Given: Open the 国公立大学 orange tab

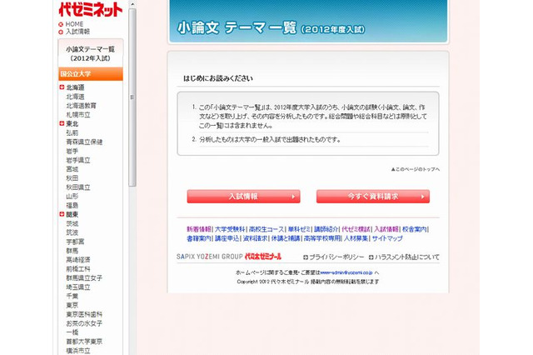Looking at the screenshot, I should click(91, 74).
